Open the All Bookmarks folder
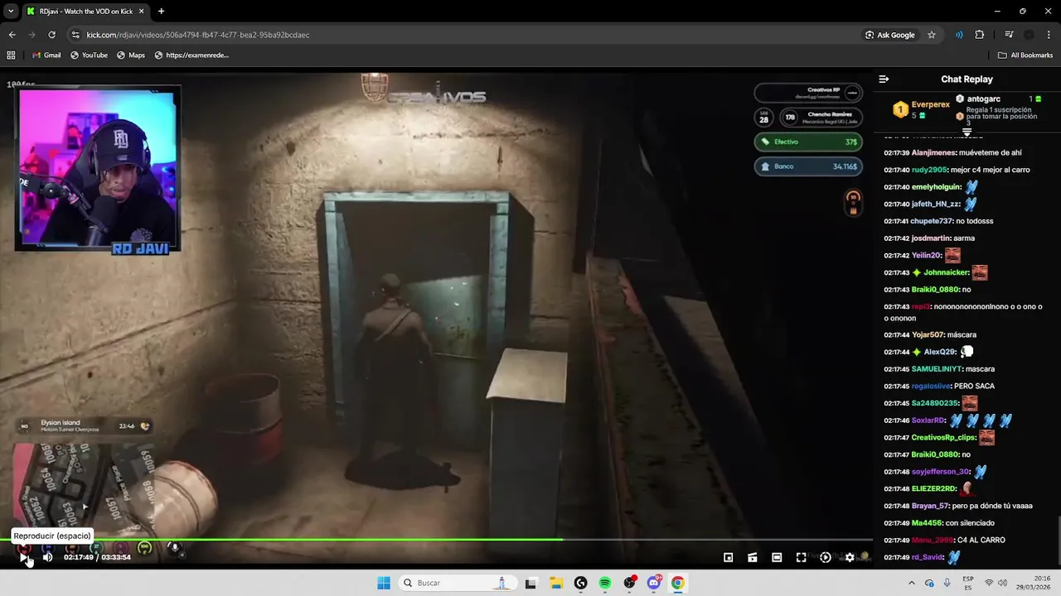 pos(1025,55)
